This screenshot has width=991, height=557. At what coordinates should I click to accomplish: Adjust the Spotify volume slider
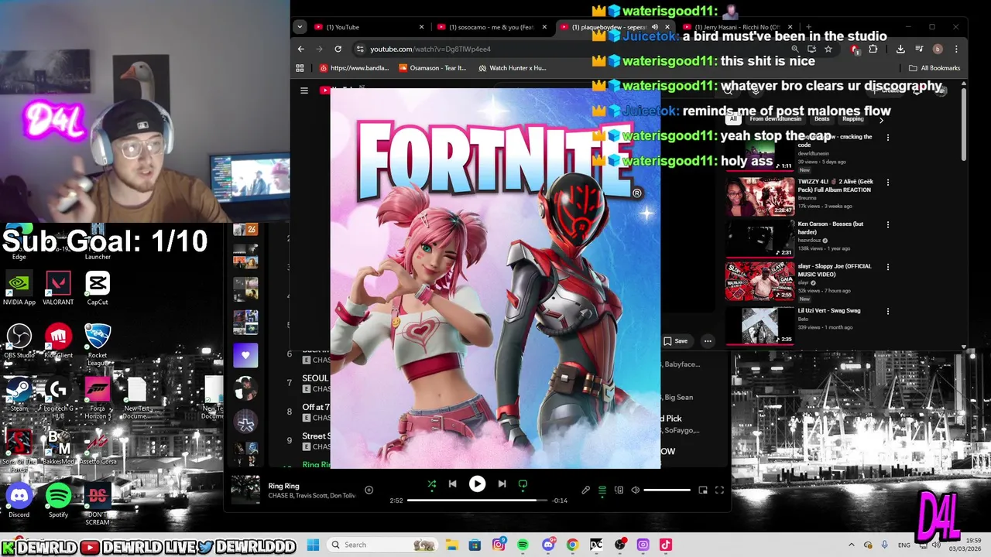pyautogui.click(x=667, y=490)
